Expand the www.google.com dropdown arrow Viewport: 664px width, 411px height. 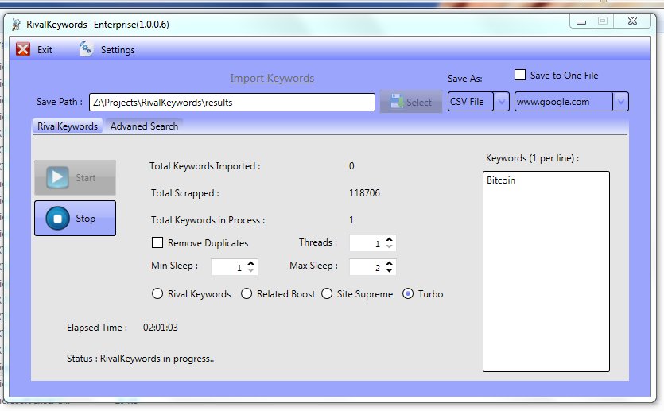pos(621,102)
